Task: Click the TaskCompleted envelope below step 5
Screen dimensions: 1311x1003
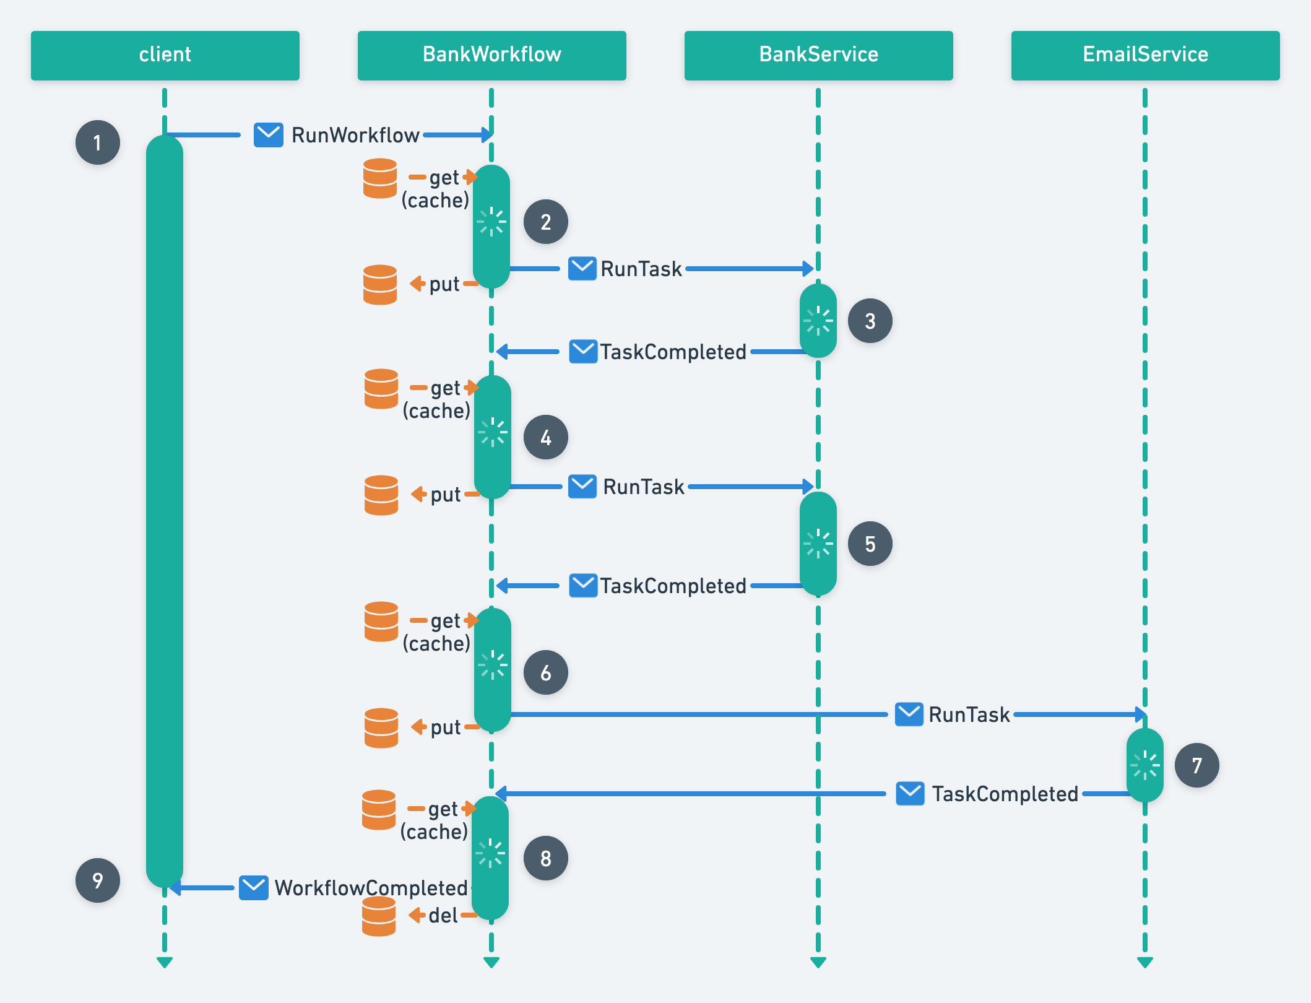Action: pos(583,586)
